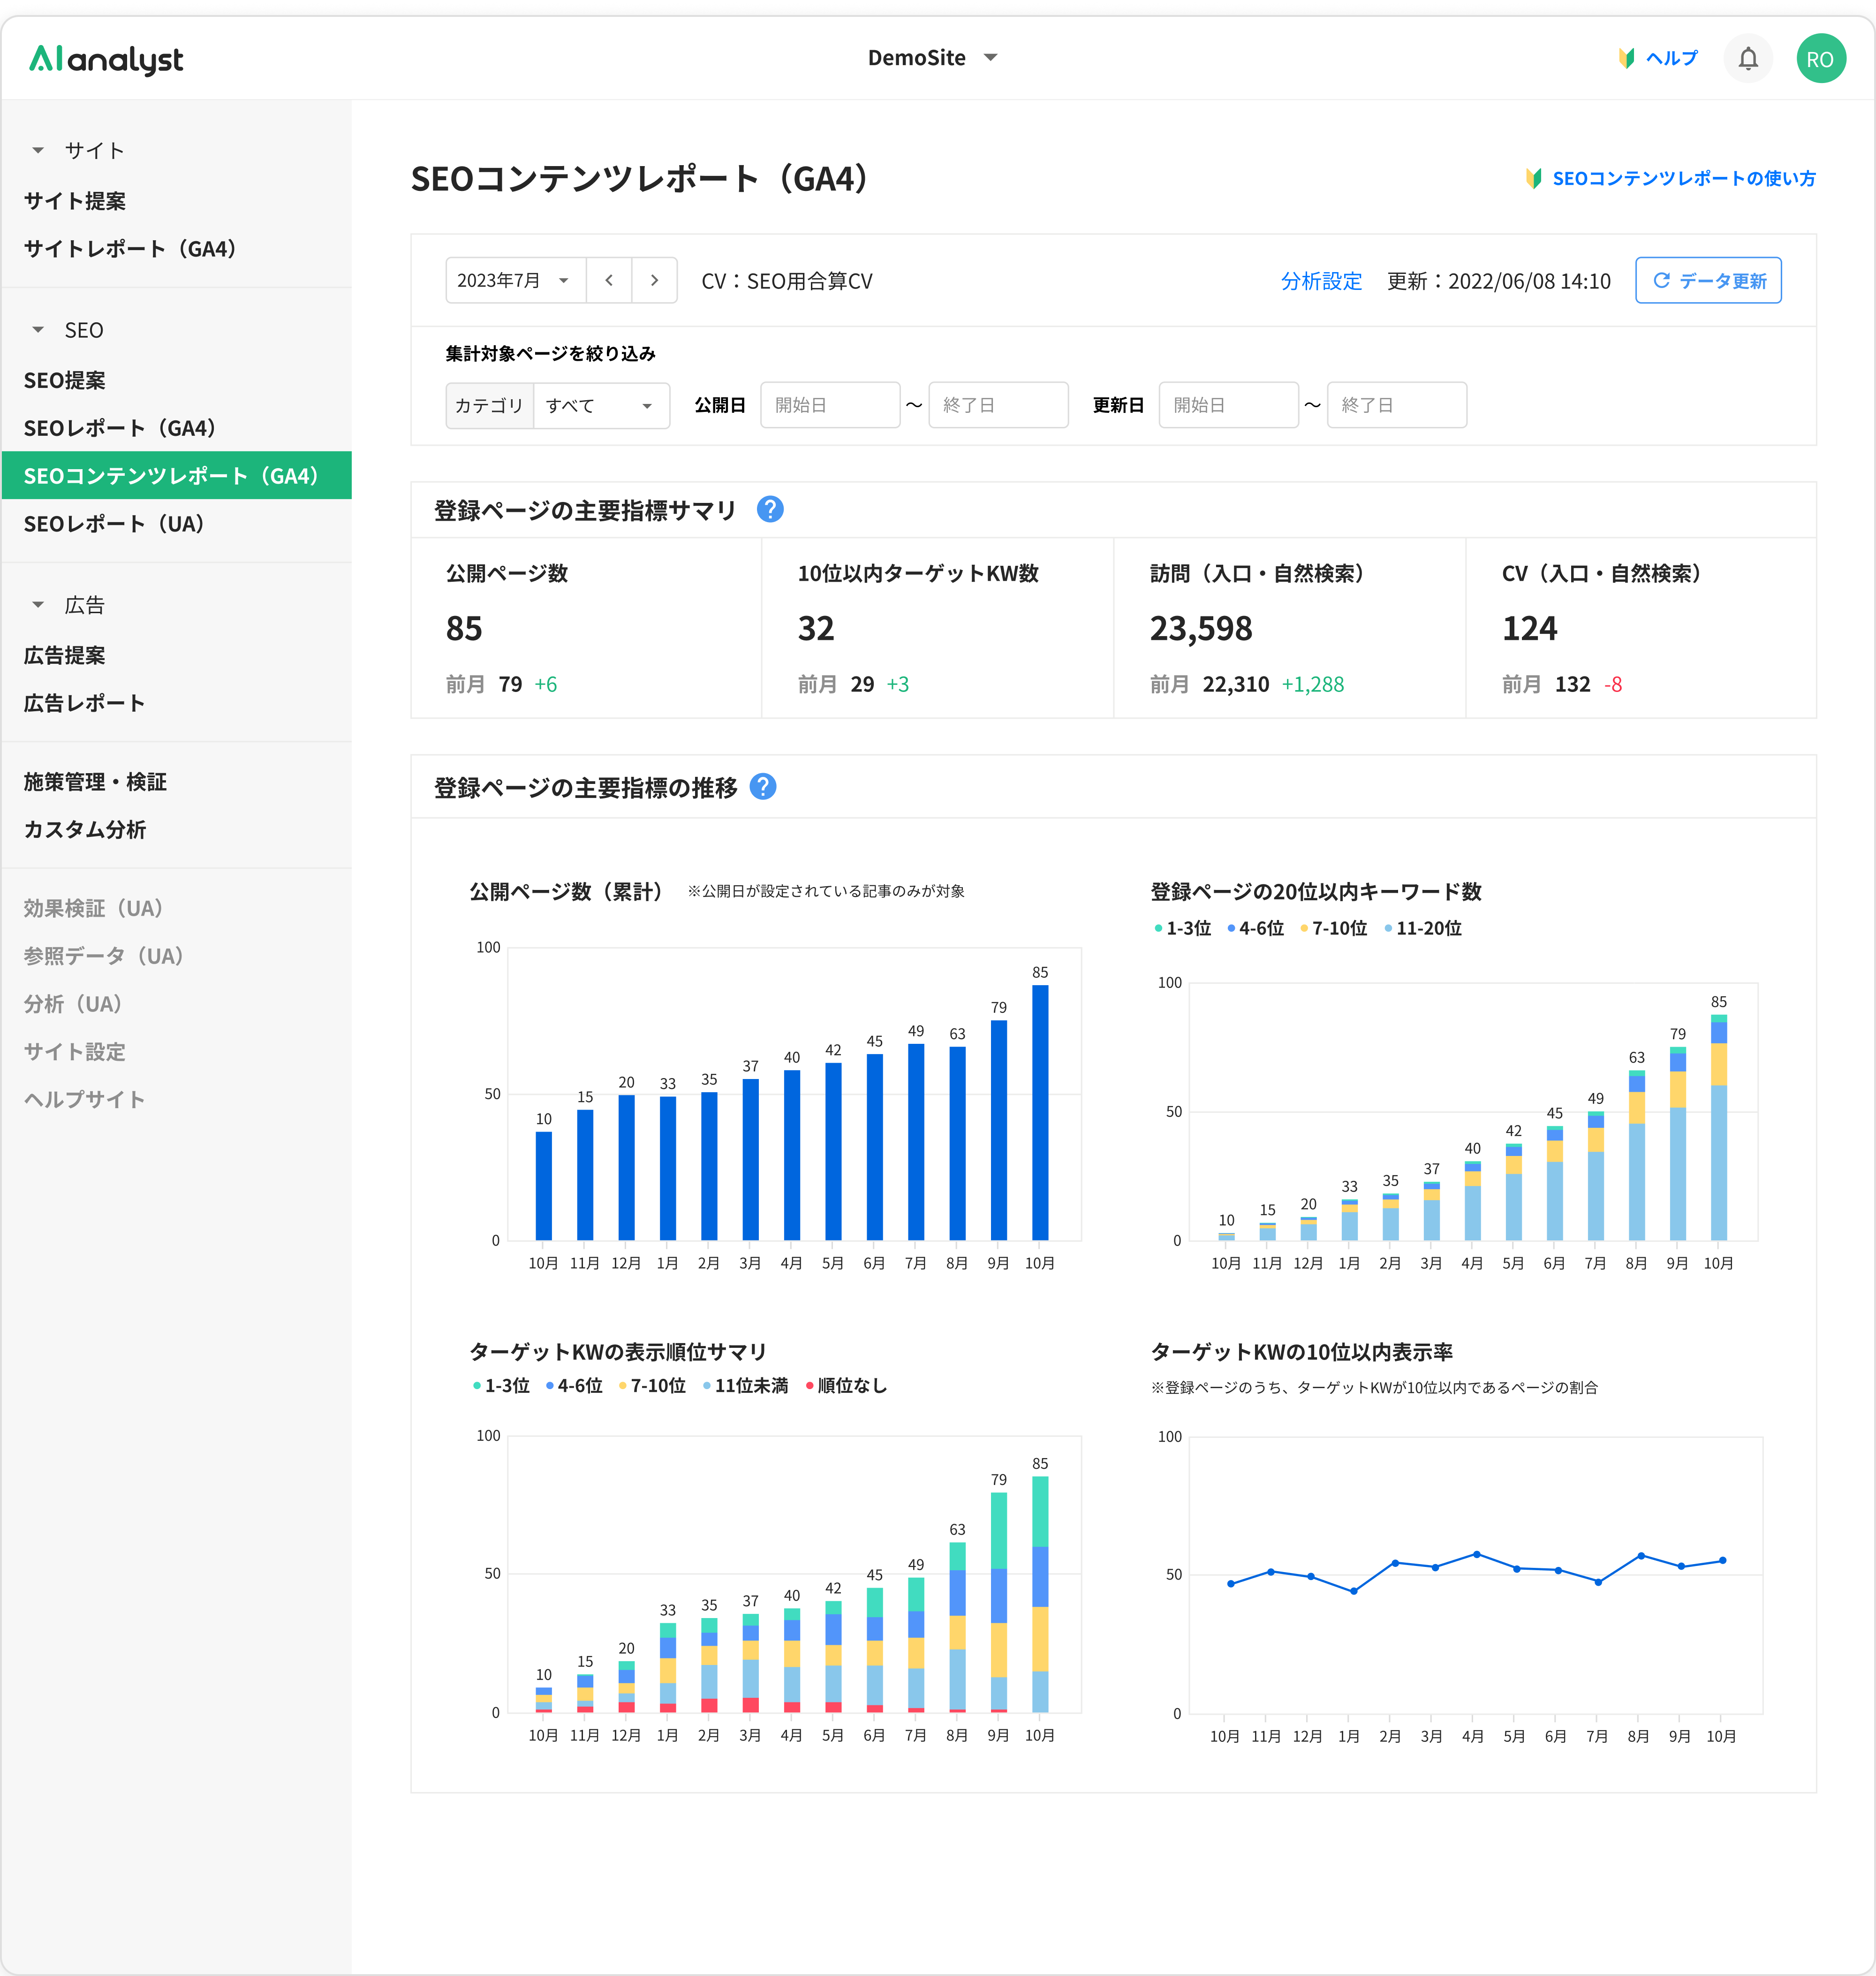
Task: Toggle 7-10位 legend in 表示順位サマリ chart
Action: point(652,1386)
